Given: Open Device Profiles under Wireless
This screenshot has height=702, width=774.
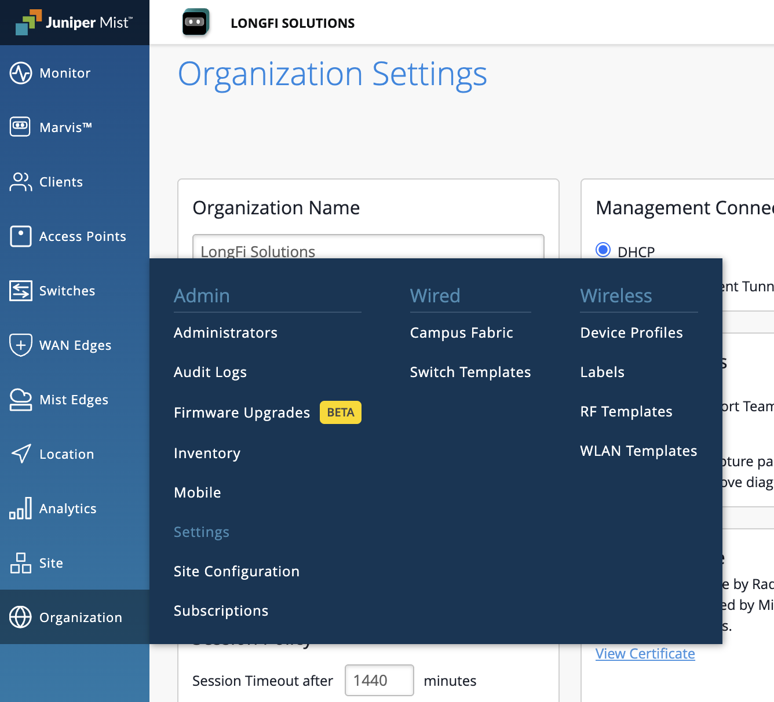Looking at the screenshot, I should [631, 333].
